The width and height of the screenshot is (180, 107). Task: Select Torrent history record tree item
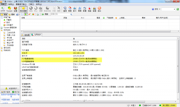point(10,28)
